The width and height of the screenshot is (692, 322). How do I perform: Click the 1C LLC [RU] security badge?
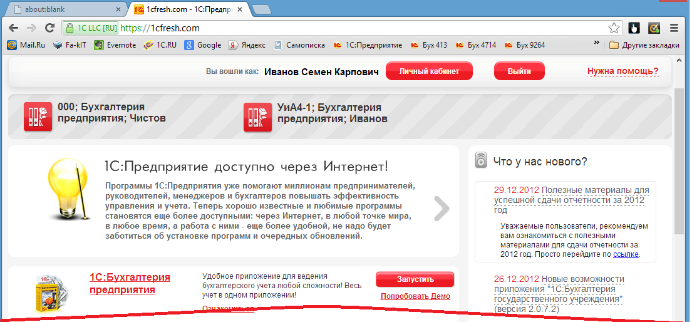coord(90,28)
